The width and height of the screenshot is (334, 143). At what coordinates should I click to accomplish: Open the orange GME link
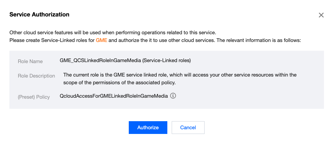pyautogui.click(x=101, y=40)
